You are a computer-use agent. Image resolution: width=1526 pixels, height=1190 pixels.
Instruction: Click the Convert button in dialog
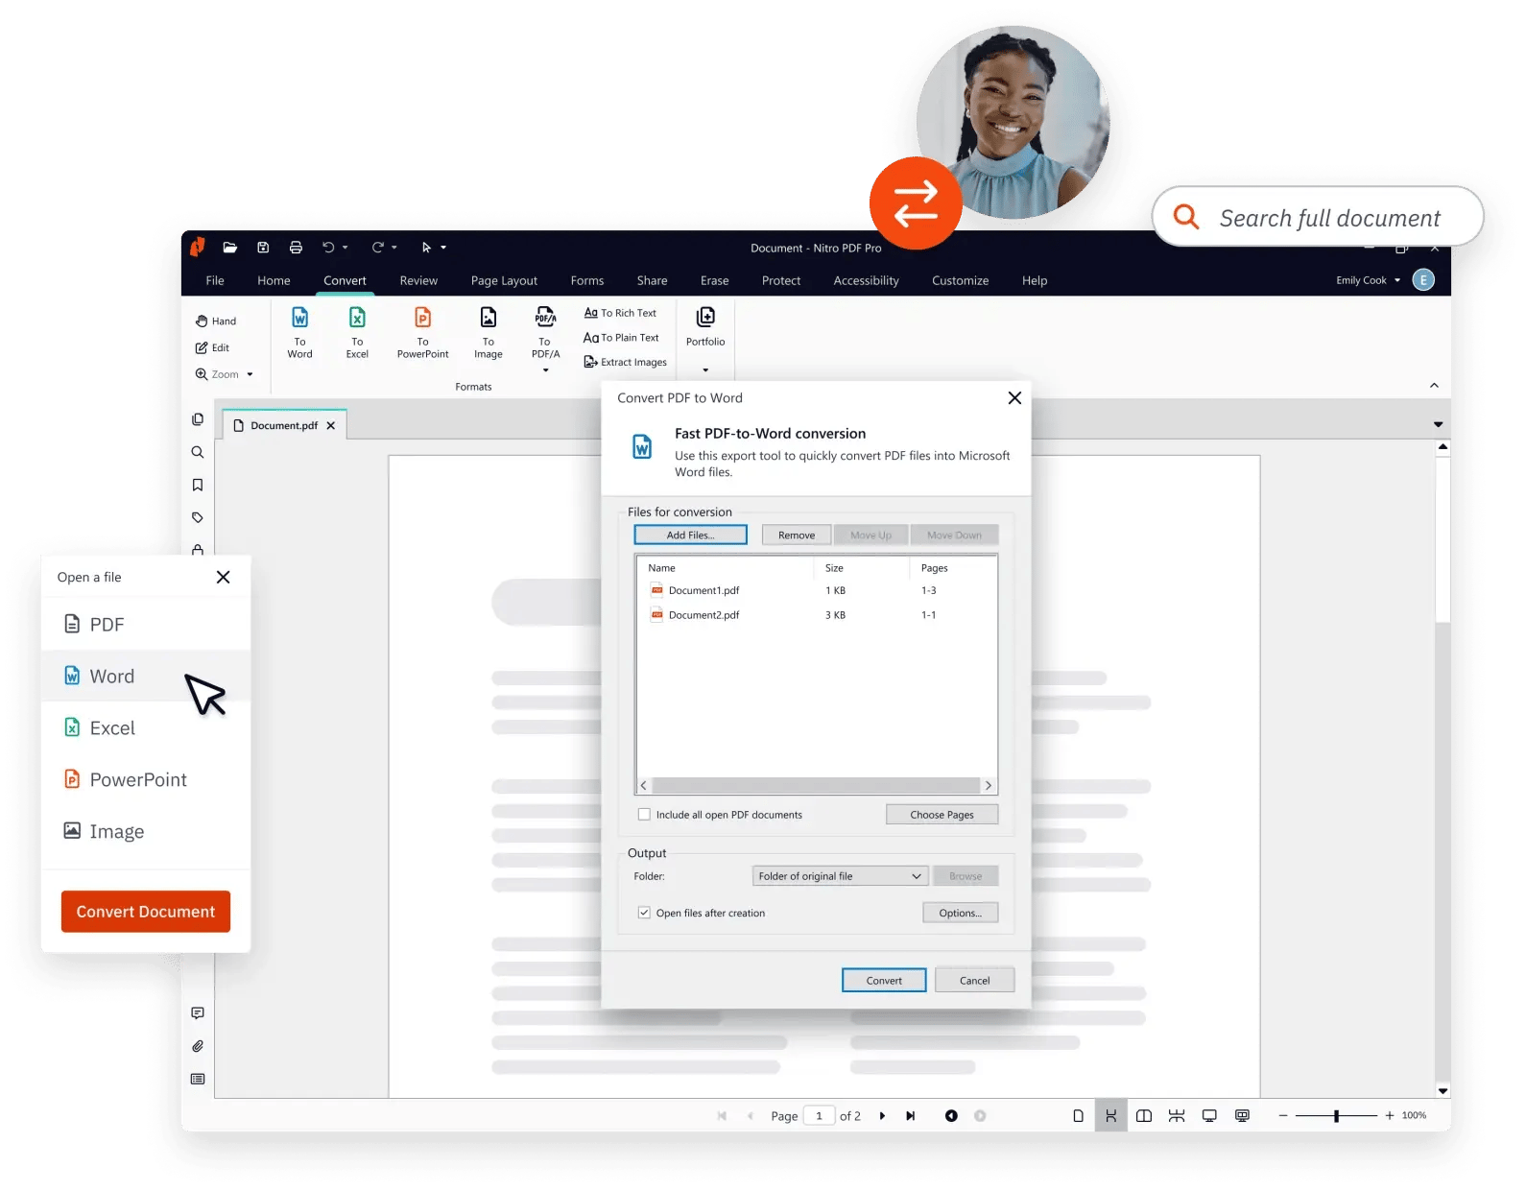tap(884, 980)
